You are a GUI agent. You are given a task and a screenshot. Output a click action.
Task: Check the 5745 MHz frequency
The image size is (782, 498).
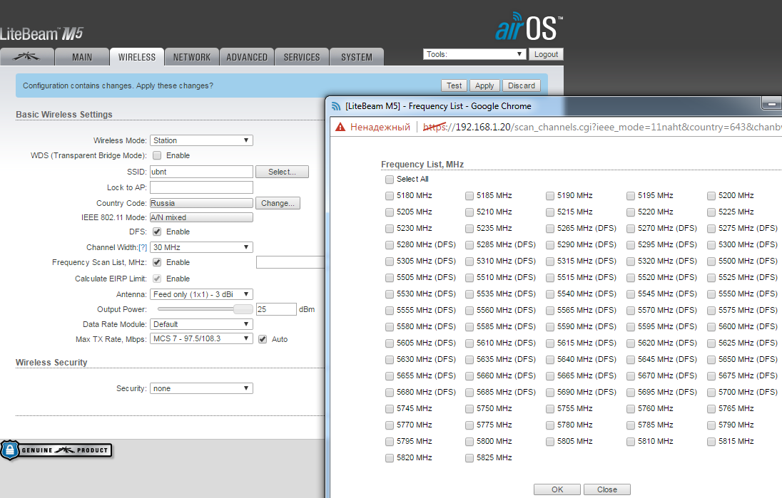(389, 409)
